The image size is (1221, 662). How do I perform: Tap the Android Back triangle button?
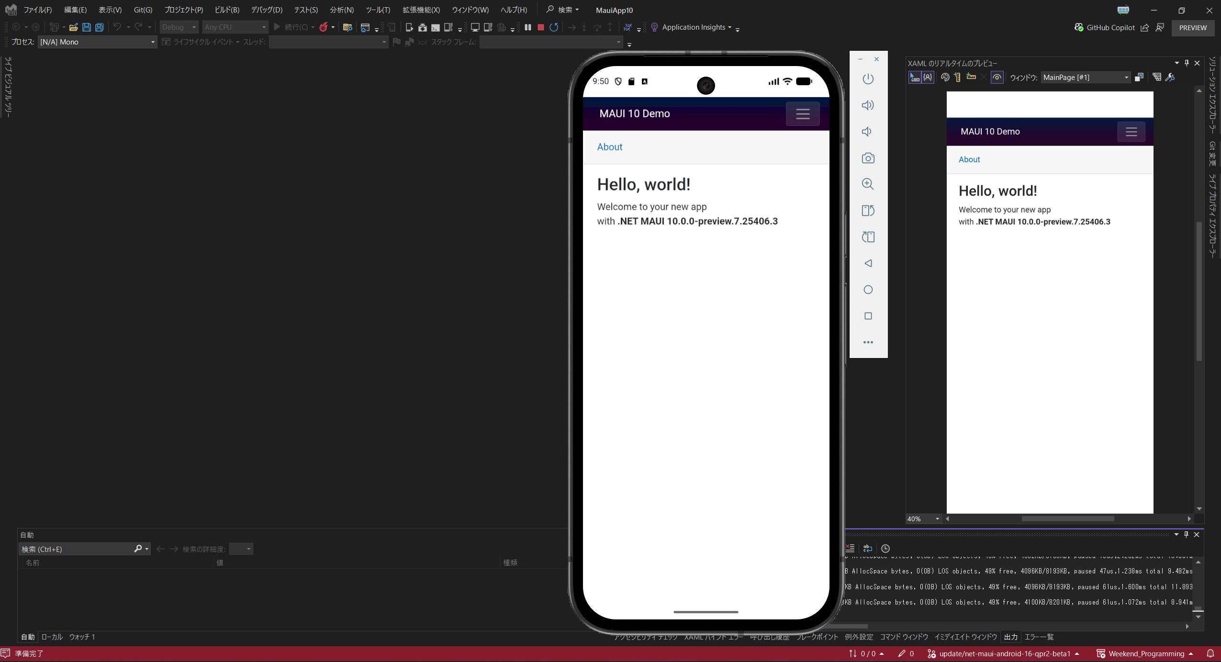click(868, 263)
